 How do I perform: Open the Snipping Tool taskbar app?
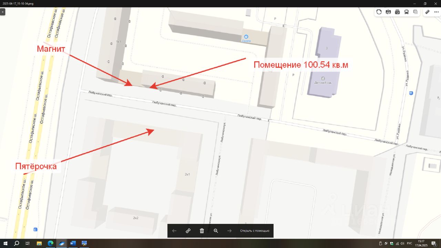84,244
